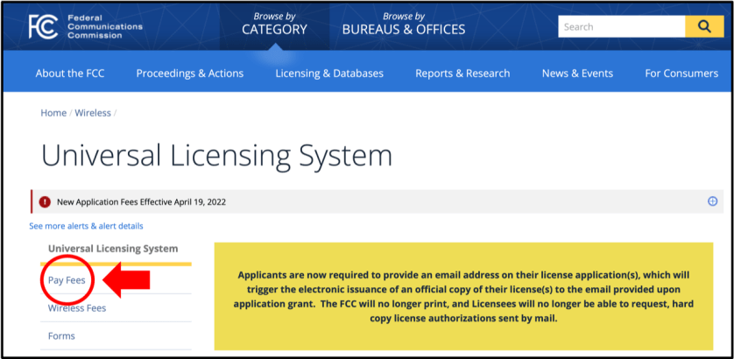
Task: Open the Proceedings & Actions menu
Action: click(x=190, y=74)
